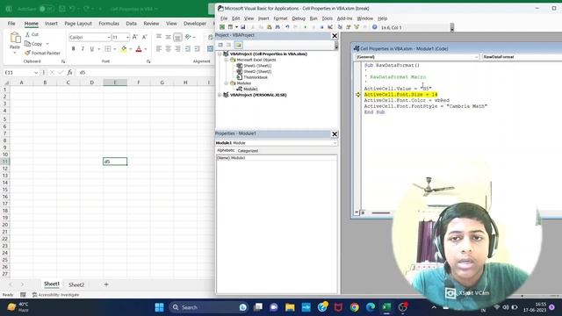Open the Name Box dropdown arrow
The width and height of the screenshot is (562, 316).
(x=36, y=72)
